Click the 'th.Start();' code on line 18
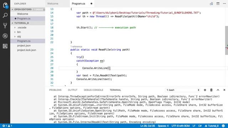 click(x=84, y=27)
